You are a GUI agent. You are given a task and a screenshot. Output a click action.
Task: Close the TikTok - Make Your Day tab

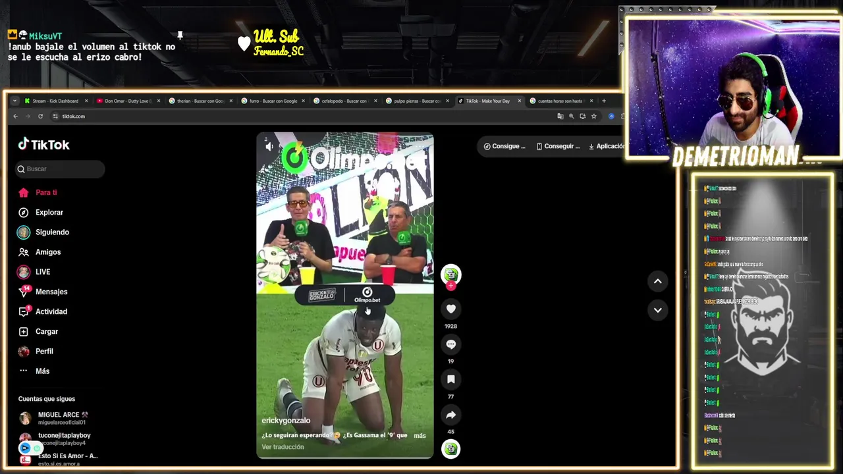click(519, 101)
